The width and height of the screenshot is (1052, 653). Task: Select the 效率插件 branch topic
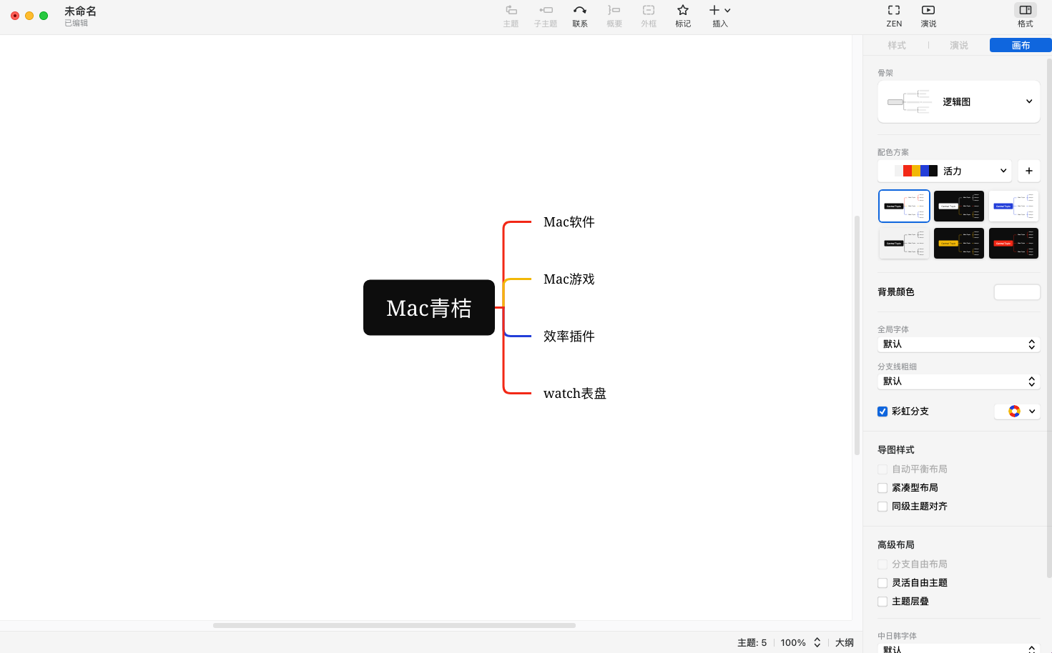(569, 337)
